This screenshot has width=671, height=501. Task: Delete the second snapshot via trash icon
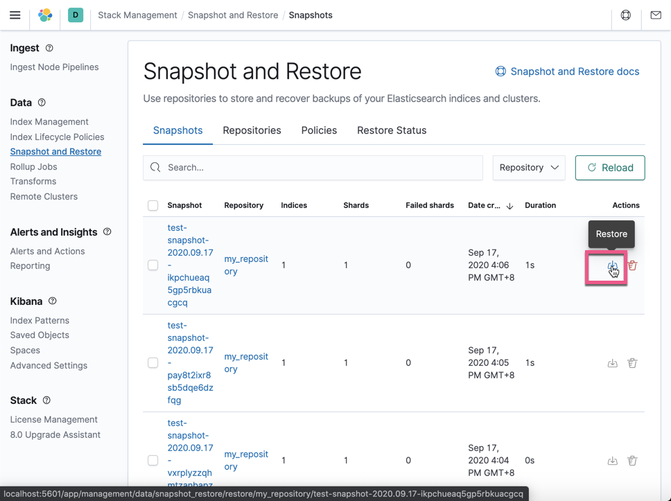(631, 362)
